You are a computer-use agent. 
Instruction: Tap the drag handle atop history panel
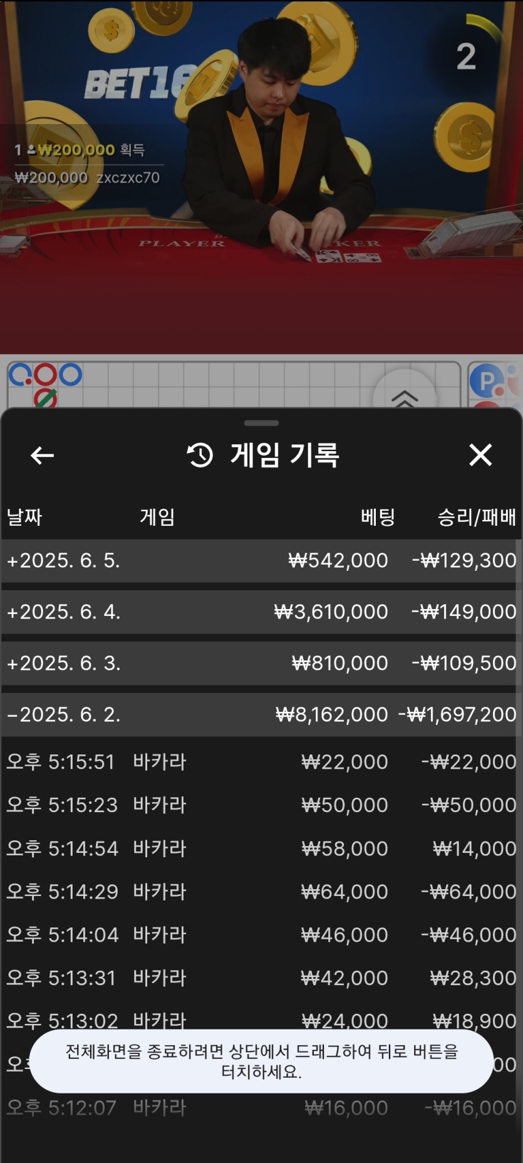click(x=261, y=423)
